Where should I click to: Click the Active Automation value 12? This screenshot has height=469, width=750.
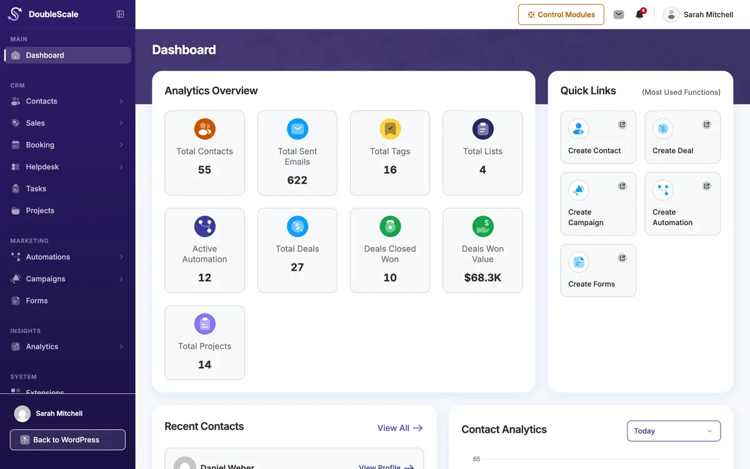coord(204,278)
